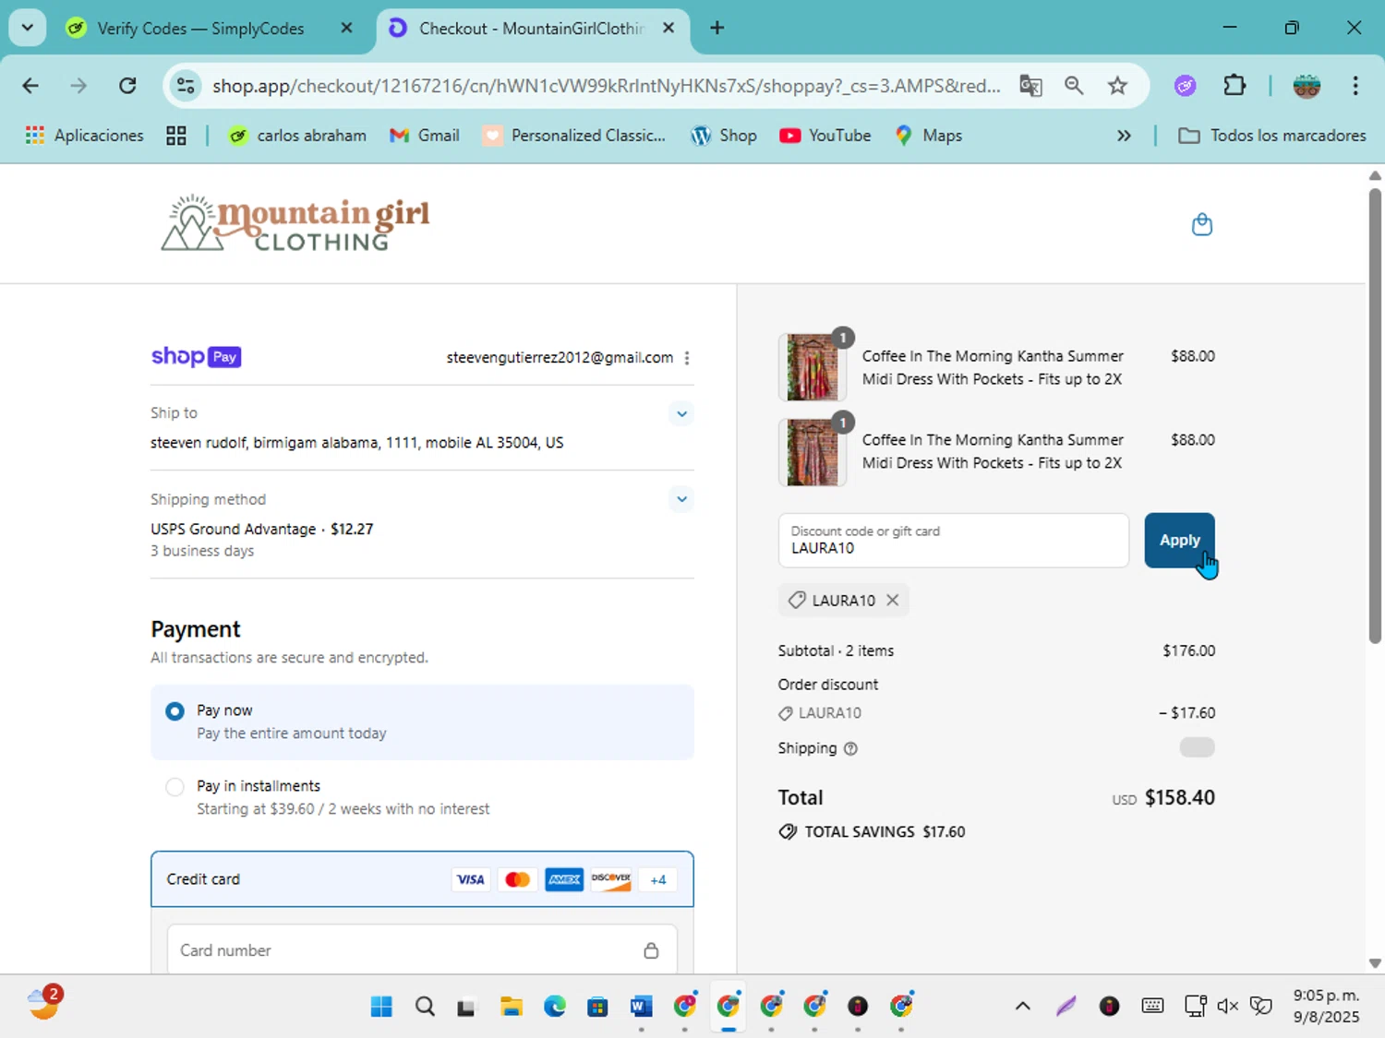This screenshot has width=1385, height=1038.
Task: Select the Checkout - MountainGirlClothing tab
Action: click(531, 29)
